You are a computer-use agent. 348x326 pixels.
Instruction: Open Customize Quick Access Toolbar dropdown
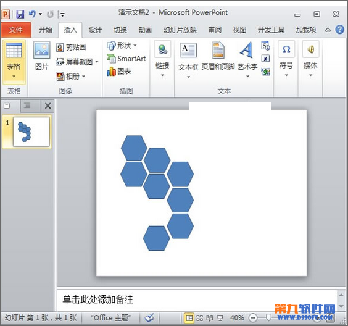pyautogui.click(x=62, y=15)
